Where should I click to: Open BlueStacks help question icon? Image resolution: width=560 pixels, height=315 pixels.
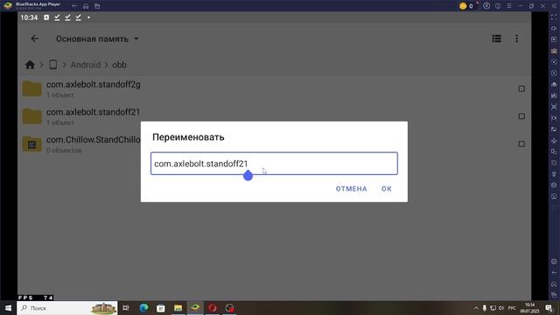click(498, 6)
